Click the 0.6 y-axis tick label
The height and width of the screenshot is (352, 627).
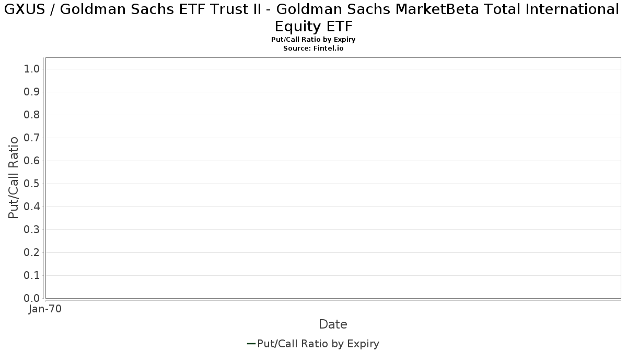[32, 161]
